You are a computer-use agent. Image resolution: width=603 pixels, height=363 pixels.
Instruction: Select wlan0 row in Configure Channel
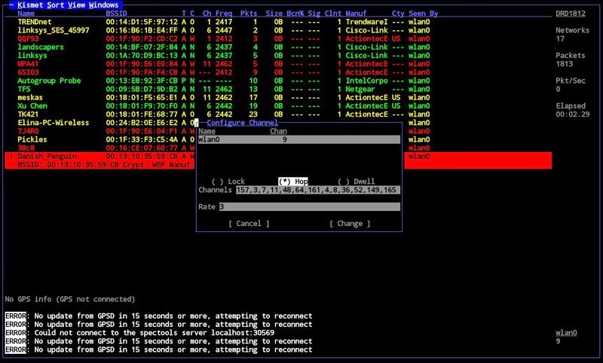[298, 139]
